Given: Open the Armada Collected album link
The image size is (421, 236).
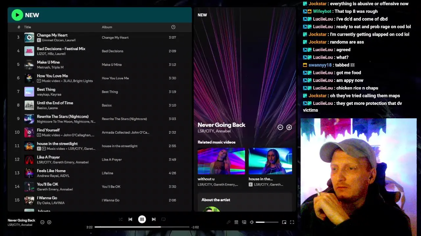Looking at the screenshot, I should (x=125, y=132).
